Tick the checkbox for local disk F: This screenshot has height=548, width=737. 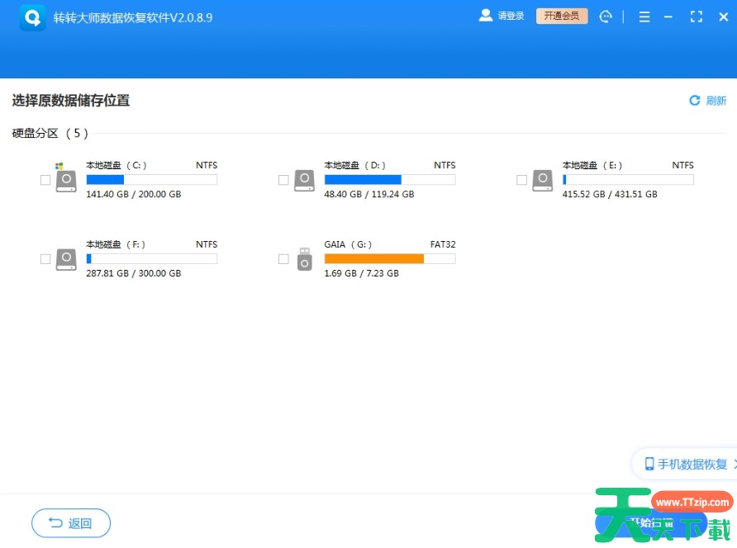point(45,259)
